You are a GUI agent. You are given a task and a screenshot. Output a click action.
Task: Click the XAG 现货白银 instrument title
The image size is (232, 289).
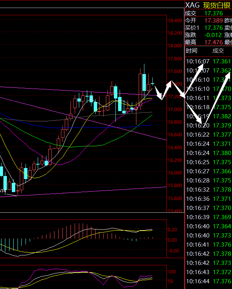coord(208,5)
